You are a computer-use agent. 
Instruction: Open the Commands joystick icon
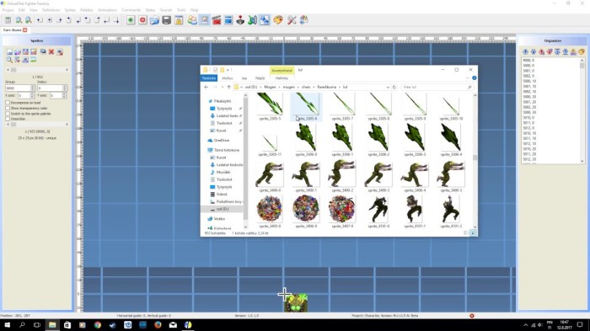click(x=240, y=20)
